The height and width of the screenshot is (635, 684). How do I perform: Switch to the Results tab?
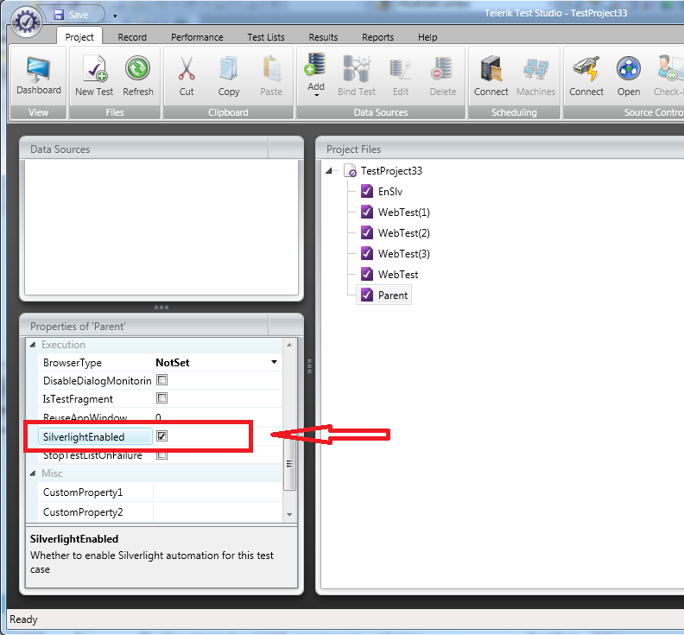point(323,37)
